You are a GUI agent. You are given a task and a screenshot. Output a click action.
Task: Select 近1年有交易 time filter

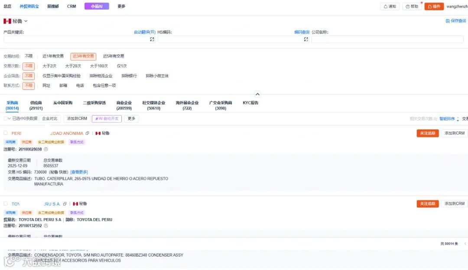(53, 56)
